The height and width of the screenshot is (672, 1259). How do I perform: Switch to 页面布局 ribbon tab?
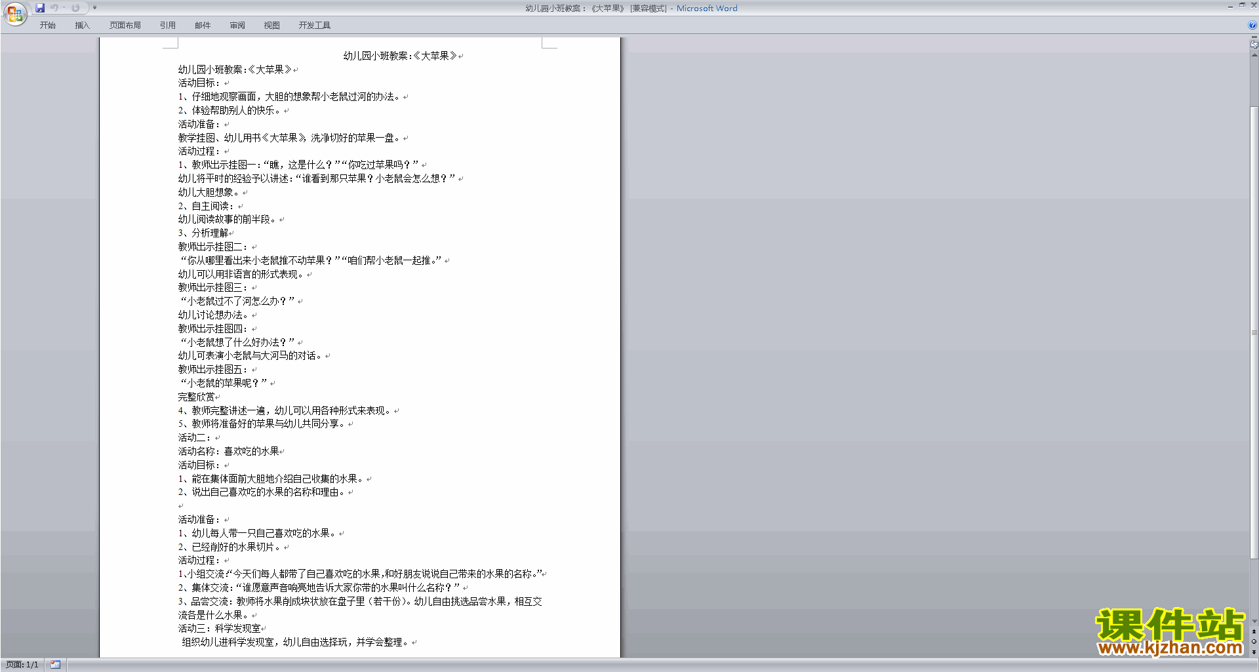click(x=125, y=26)
